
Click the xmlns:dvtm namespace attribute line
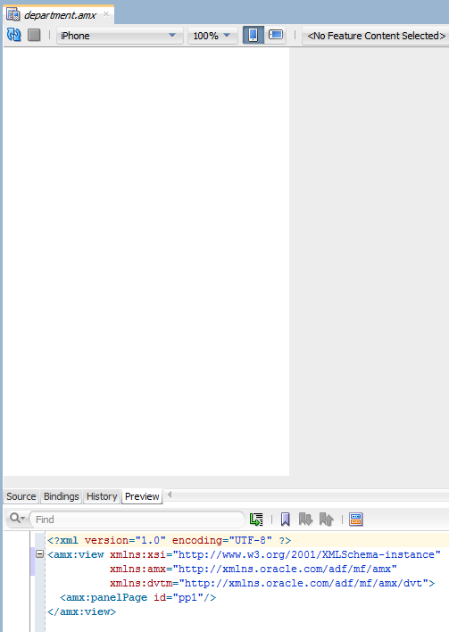[272, 583]
